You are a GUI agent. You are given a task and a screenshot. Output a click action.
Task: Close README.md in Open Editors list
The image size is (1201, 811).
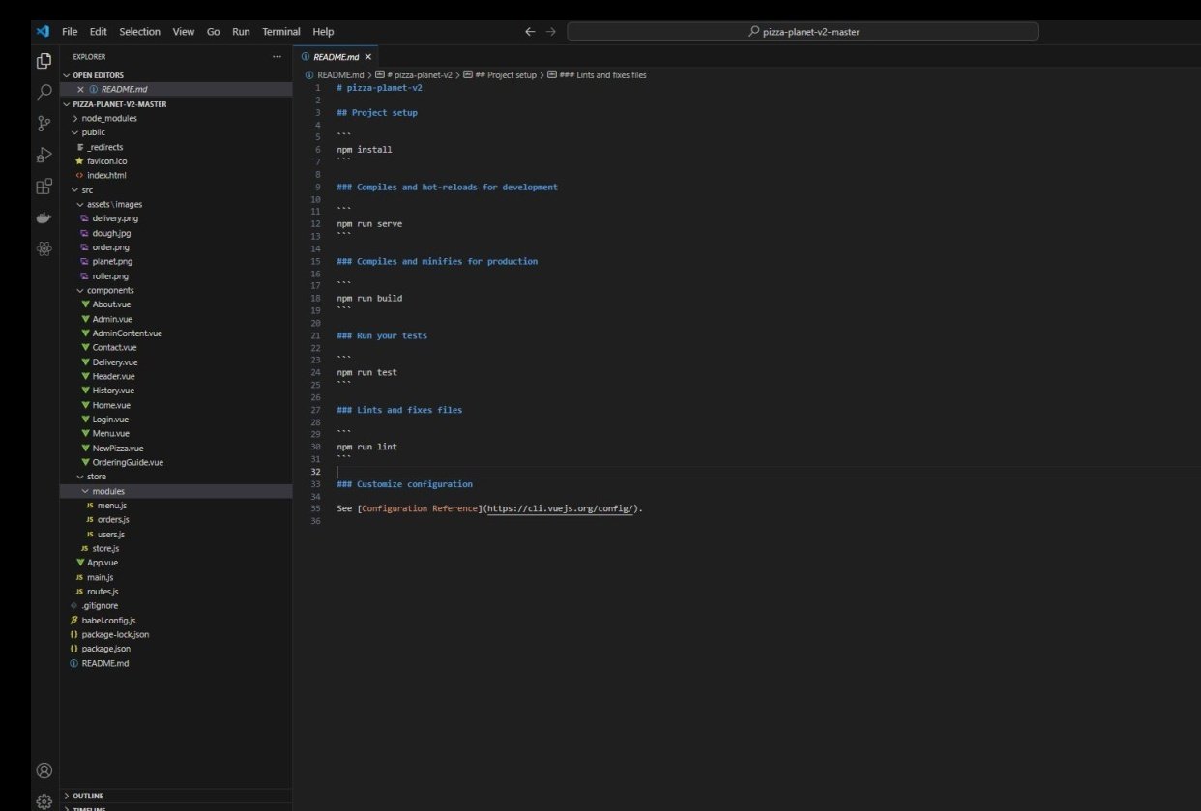coord(81,89)
